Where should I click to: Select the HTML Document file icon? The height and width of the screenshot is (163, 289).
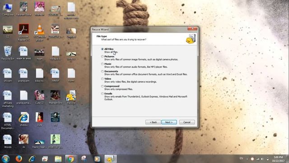pos(8,121)
